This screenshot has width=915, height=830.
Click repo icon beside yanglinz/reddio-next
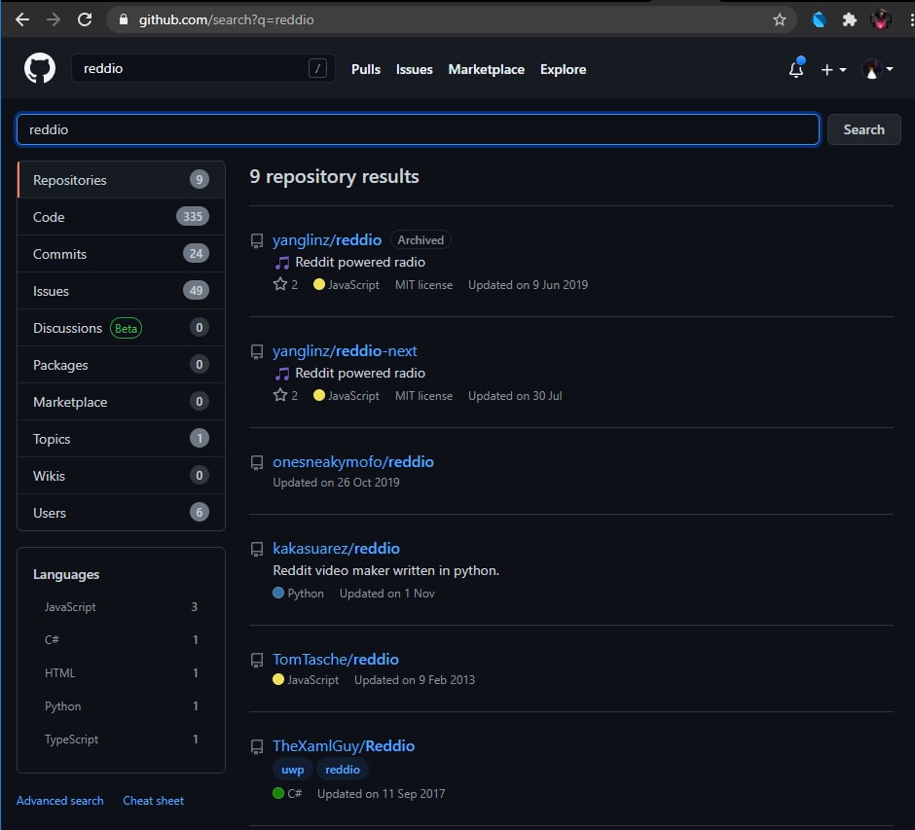click(257, 351)
